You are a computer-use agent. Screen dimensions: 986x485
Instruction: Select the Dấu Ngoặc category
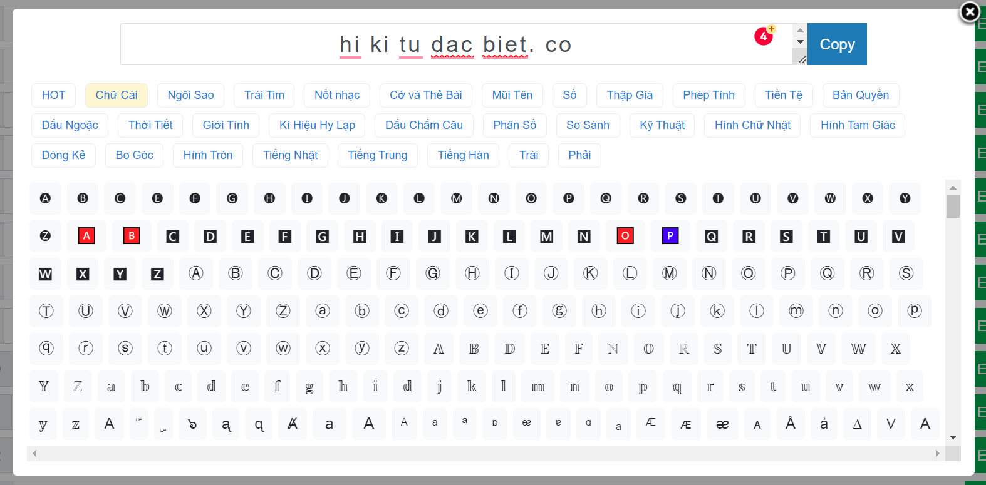(70, 125)
